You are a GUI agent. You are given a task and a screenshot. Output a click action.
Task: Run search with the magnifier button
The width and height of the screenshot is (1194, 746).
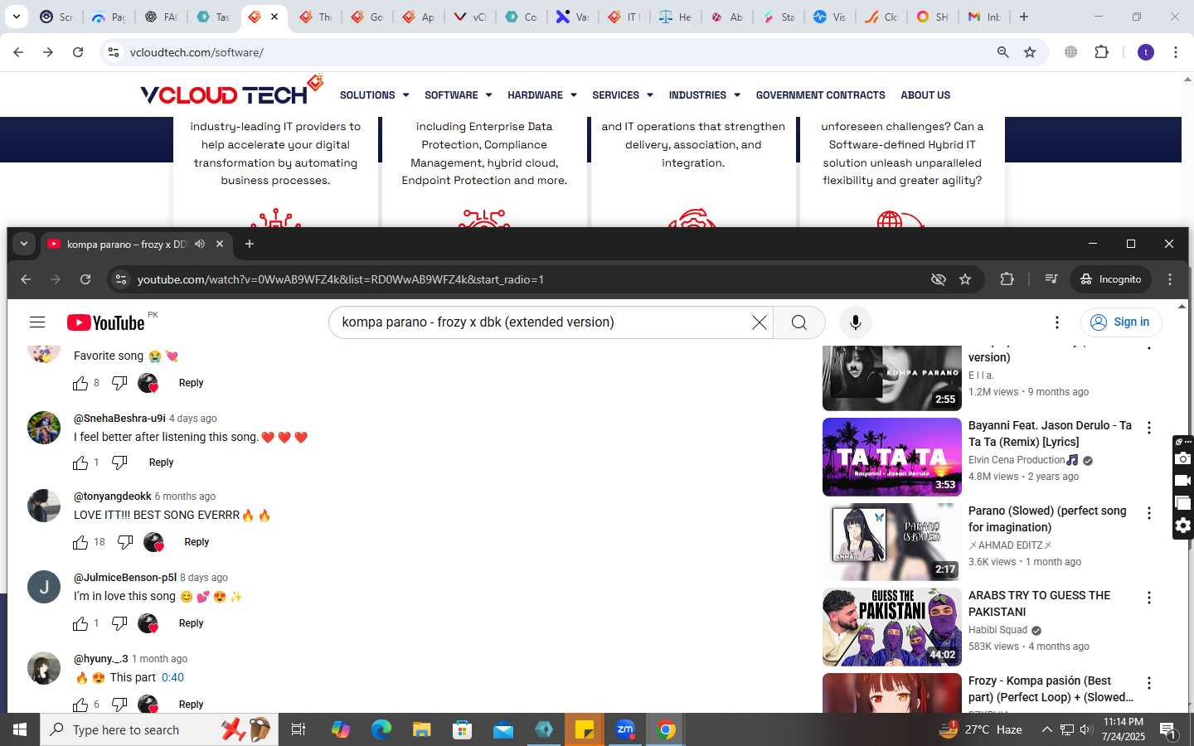(x=798, y=322)
